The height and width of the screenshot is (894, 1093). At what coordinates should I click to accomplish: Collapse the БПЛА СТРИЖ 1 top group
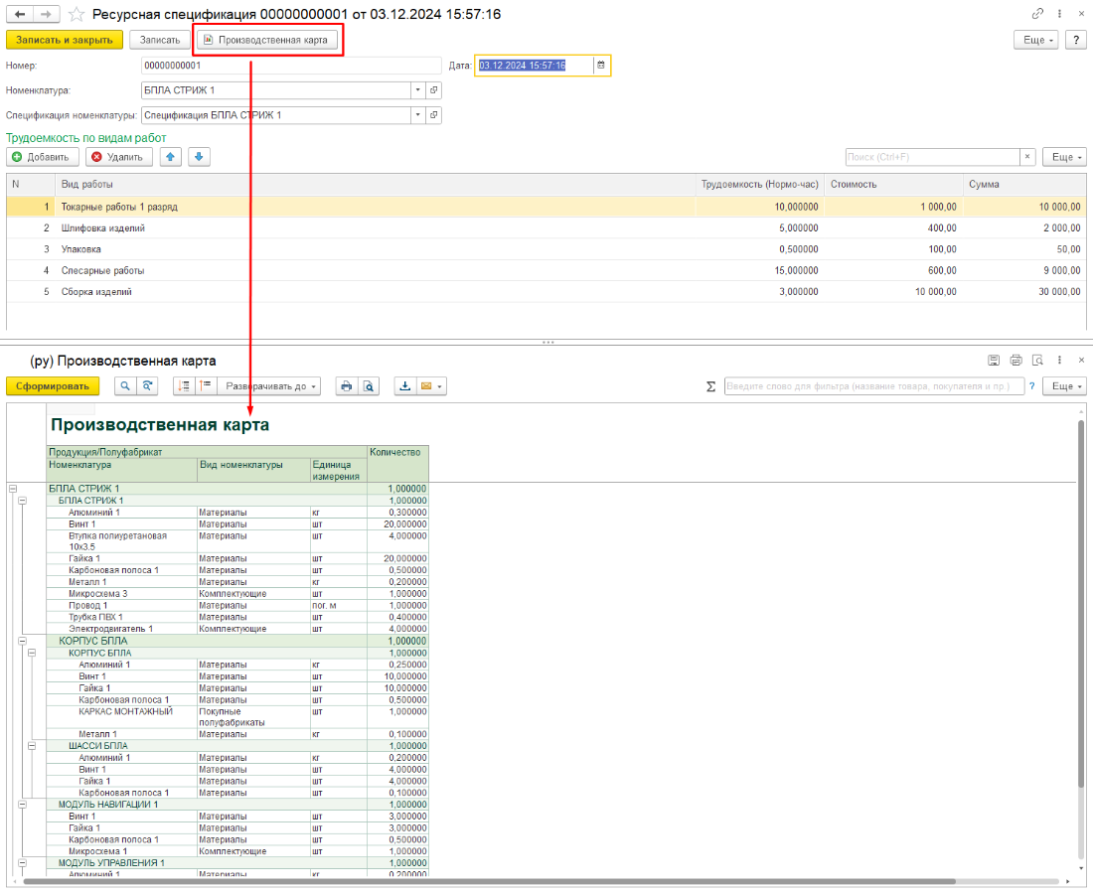(x=12, y=489)
